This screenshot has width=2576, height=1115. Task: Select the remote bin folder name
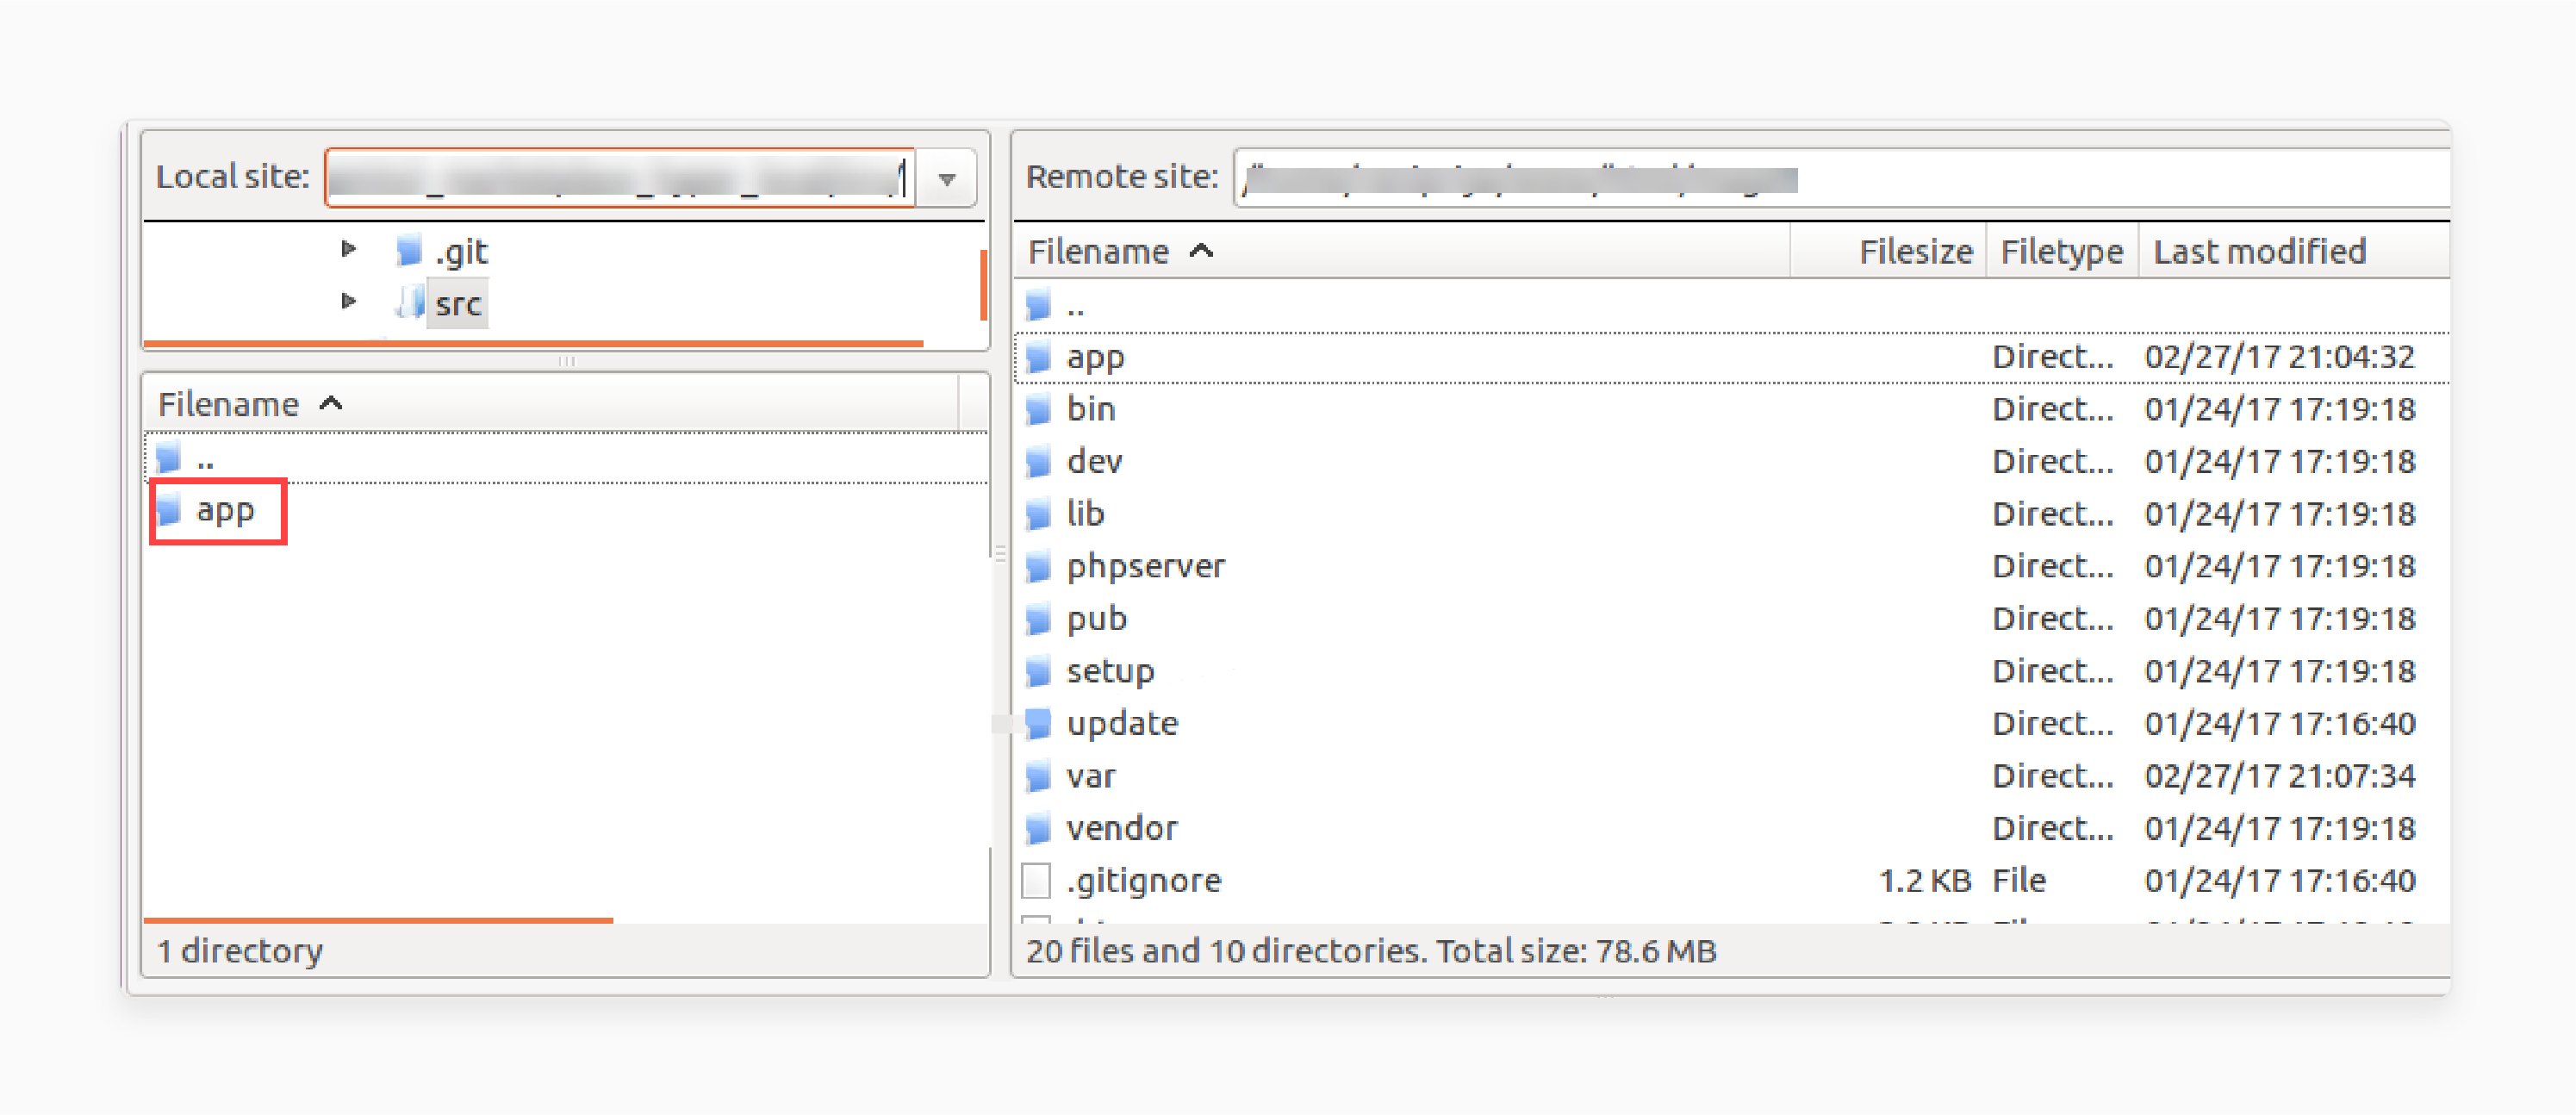(1090, 409)
